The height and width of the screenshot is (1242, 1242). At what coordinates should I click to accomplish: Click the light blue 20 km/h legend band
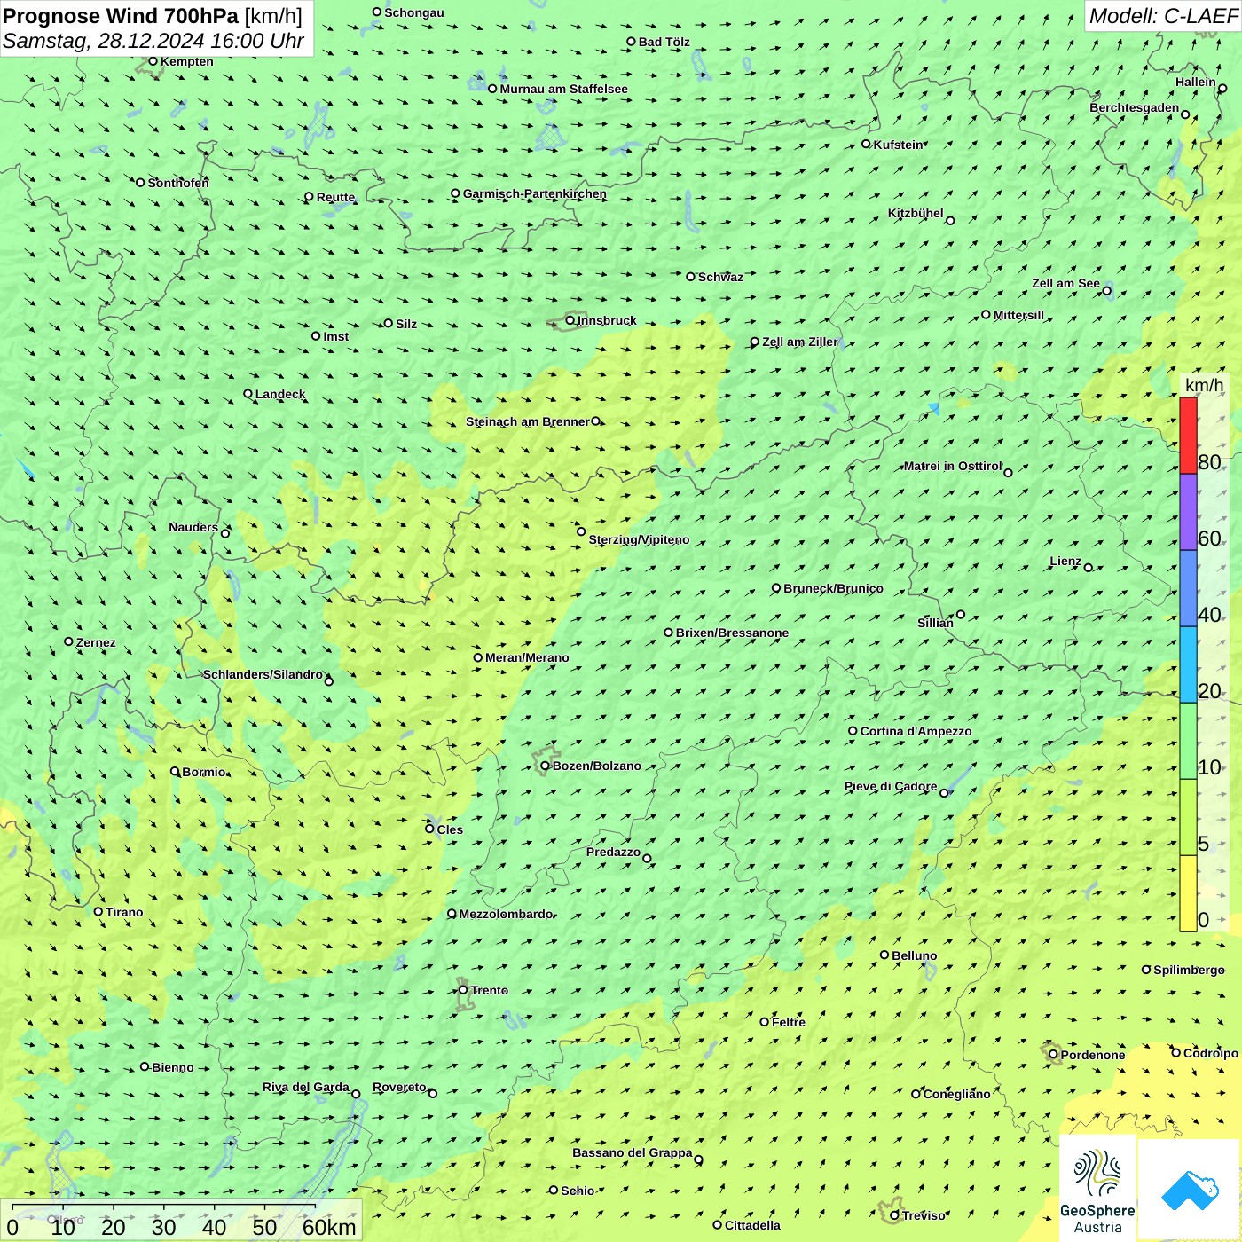(x=1188, y=665)
